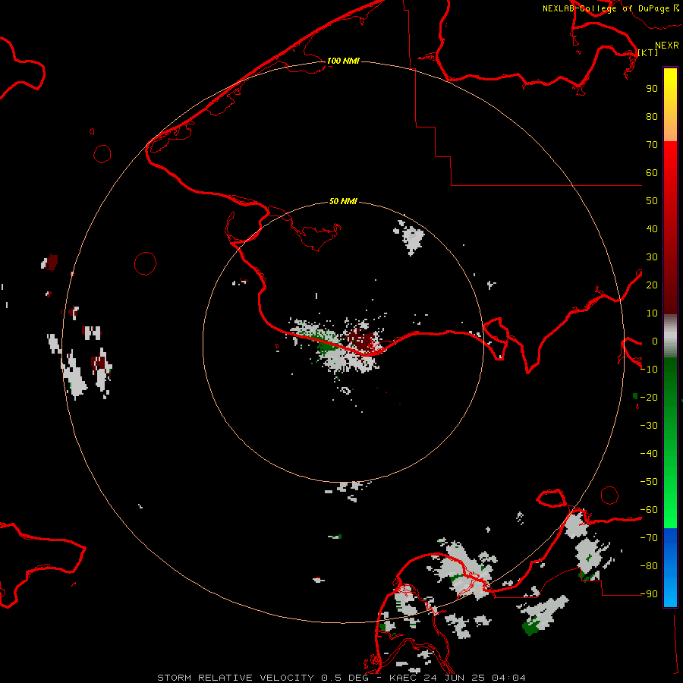
Task: Click the NEXLAB-College of DuPage watermark text
Action: point(610,8)
